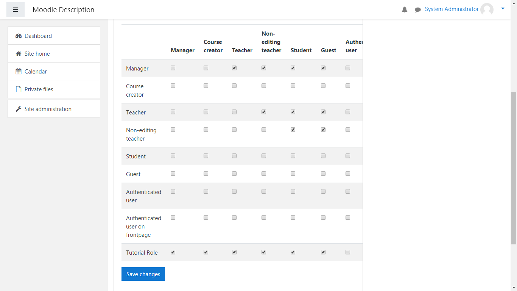Uncheck Tutorial Role row Guest column checkbox
Screen dimensions: 517x291
tap(323, 252)
